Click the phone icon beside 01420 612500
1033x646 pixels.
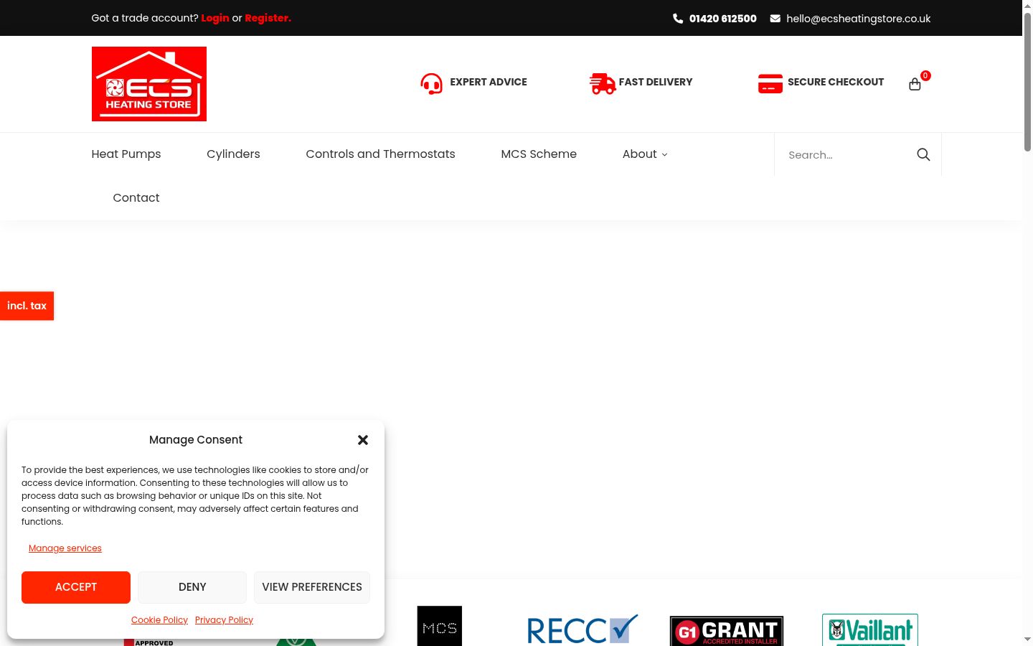[678, 19]
